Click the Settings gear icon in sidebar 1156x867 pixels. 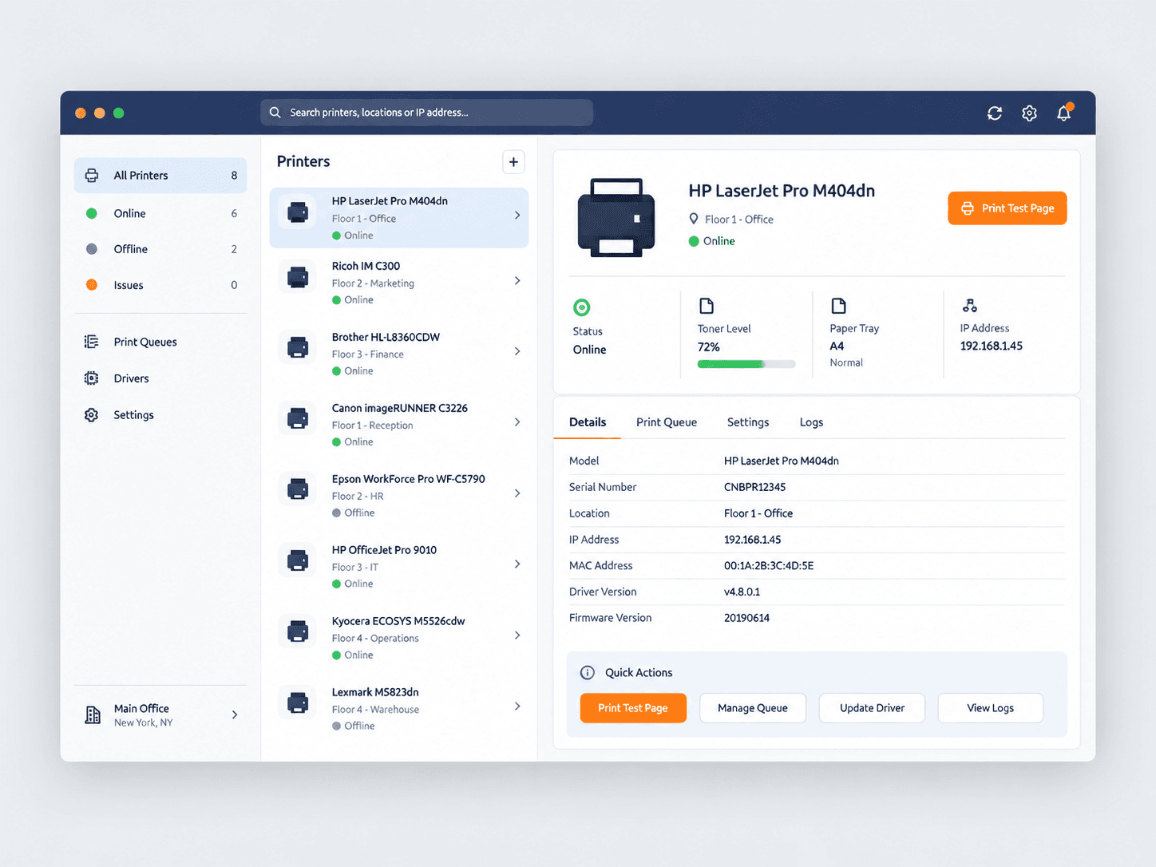tap(92, 415)
